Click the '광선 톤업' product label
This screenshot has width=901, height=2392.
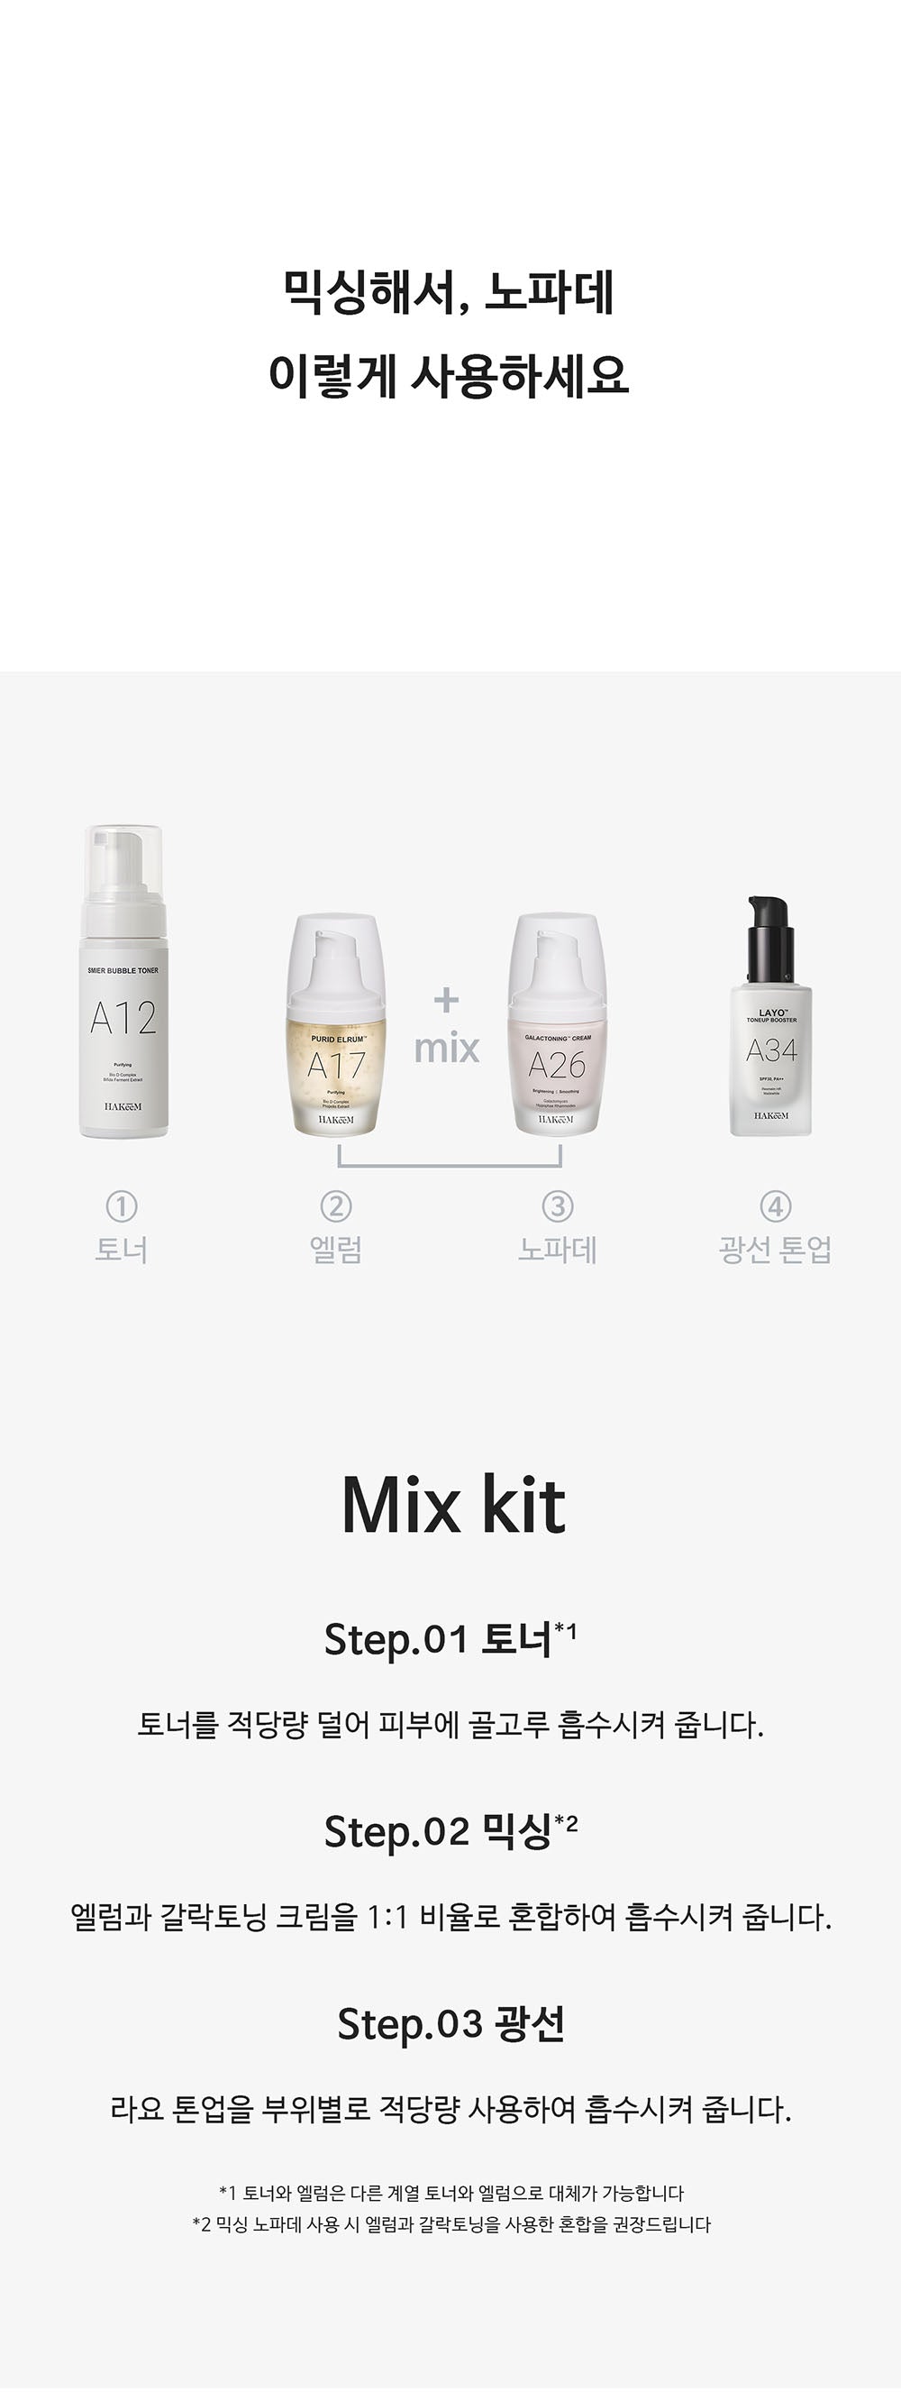(x=776, y=1249)
